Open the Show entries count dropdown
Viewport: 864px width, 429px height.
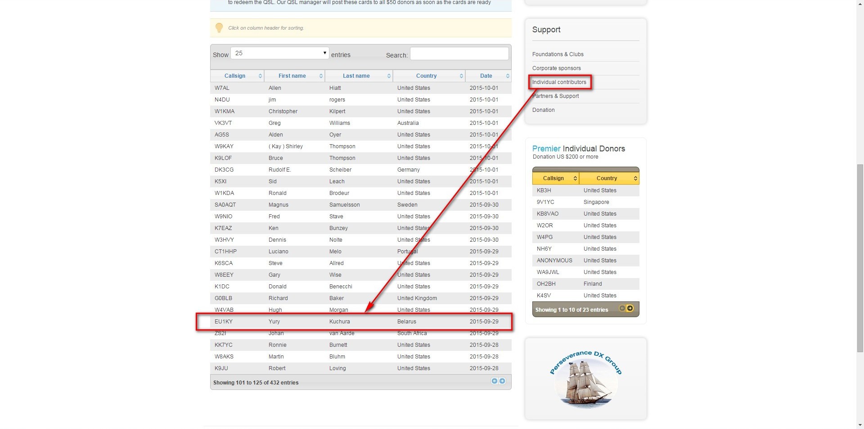click(279, 53)
